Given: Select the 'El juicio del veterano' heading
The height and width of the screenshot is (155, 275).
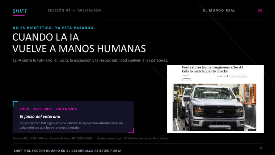Looking at the screenshot, I should pos(40,116).
